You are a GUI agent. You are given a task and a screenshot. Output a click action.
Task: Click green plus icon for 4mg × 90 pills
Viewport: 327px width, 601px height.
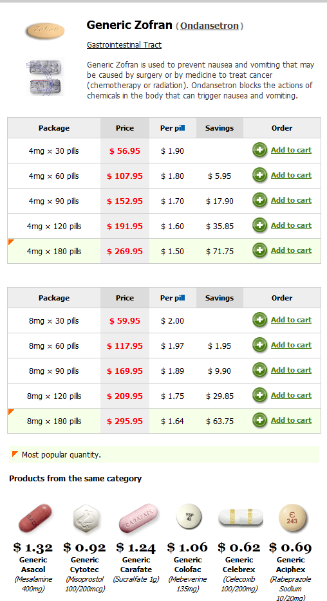pos(259,201)
